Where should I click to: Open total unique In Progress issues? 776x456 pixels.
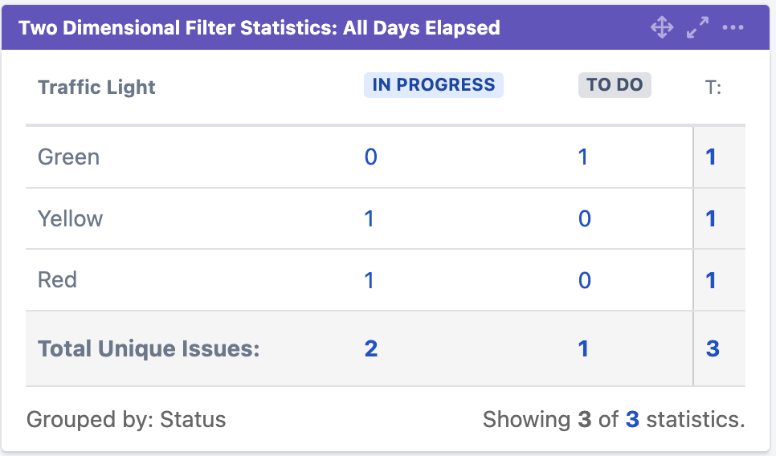click(370, 348)
